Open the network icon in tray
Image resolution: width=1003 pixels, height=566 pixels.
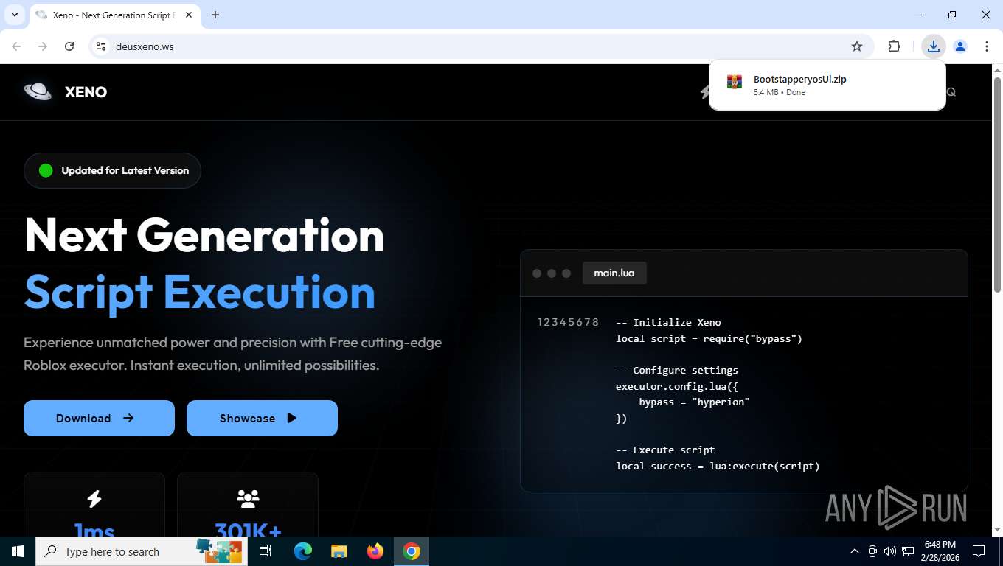click(908, 551)
